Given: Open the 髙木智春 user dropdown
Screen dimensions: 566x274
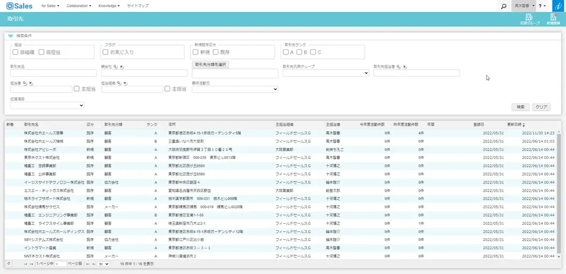Looking at the screenshot, I should [x=524, y=6].
